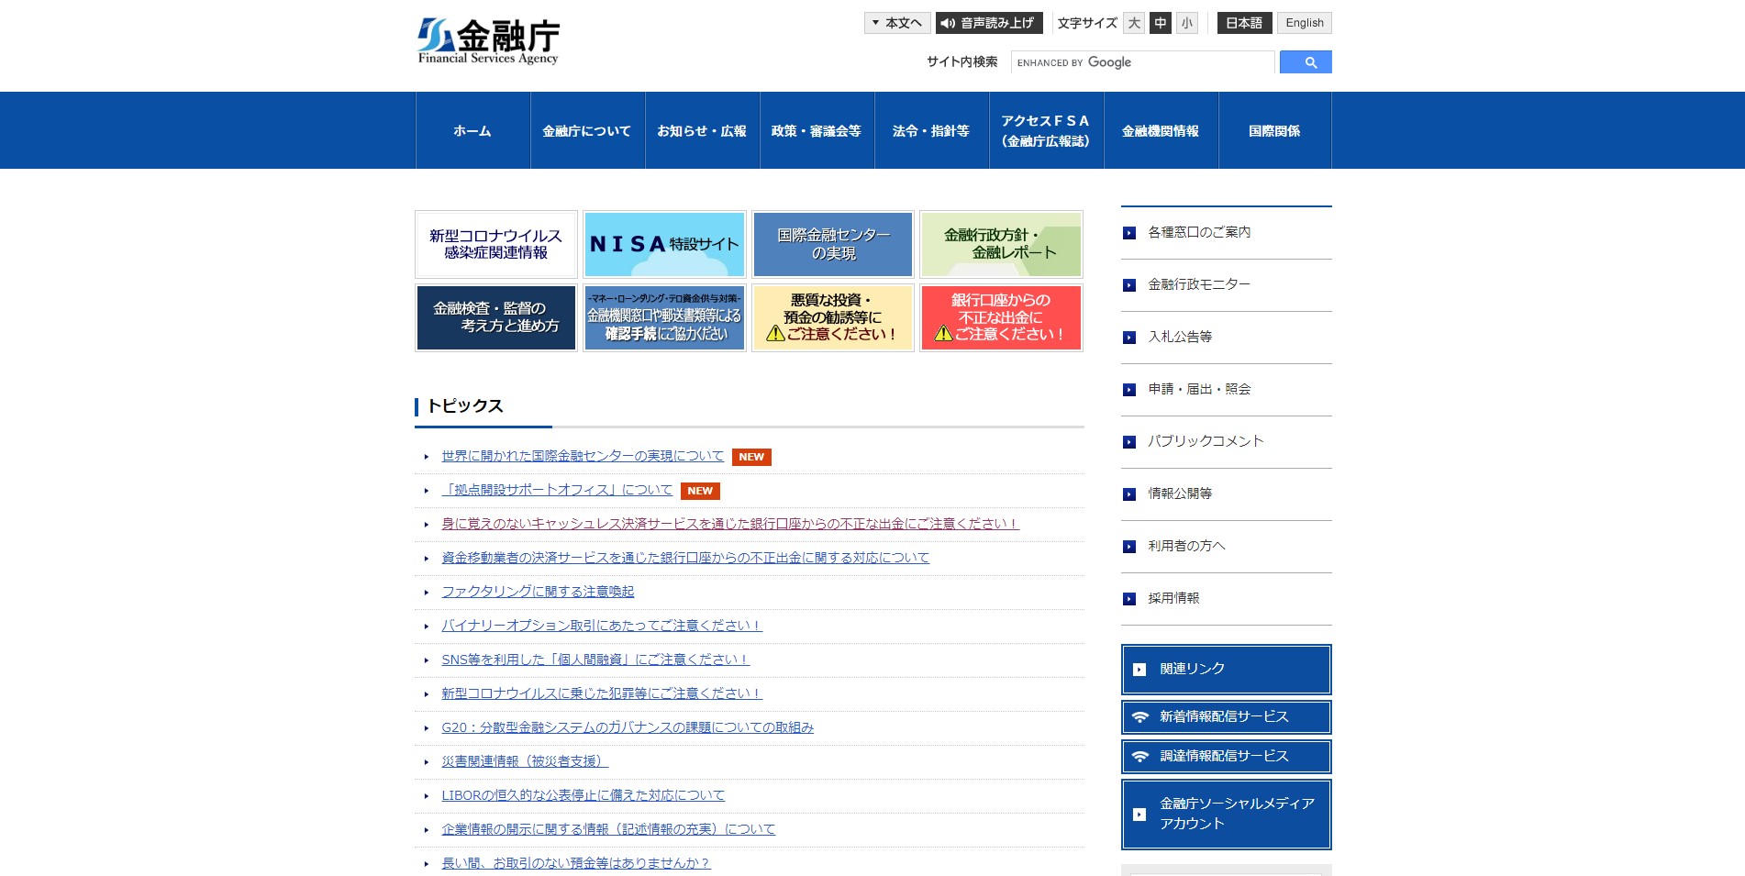The image size is (1745, 876).
Task: Set font size to 大 (large)
Action: (x=1134, y=23)
